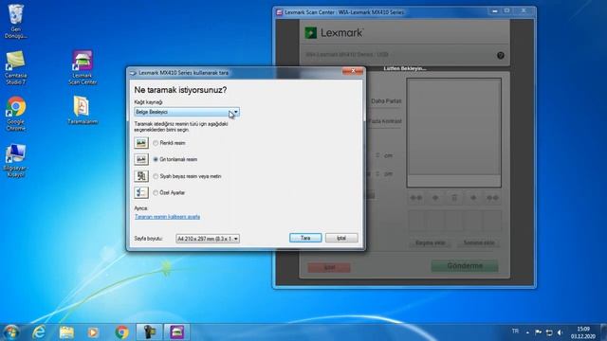Click the grayscale picture icon
607x341 pixels.
141,159
